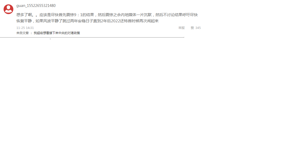The height and width of the screenshot is (166, 295).
Task: Click the divider line below the comment
Action: (92, 37)
